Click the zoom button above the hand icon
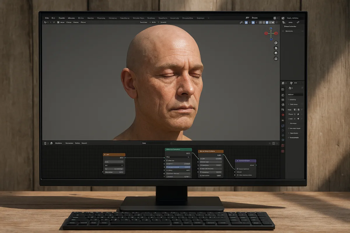 pyautogui.click(x=276, y=43)
